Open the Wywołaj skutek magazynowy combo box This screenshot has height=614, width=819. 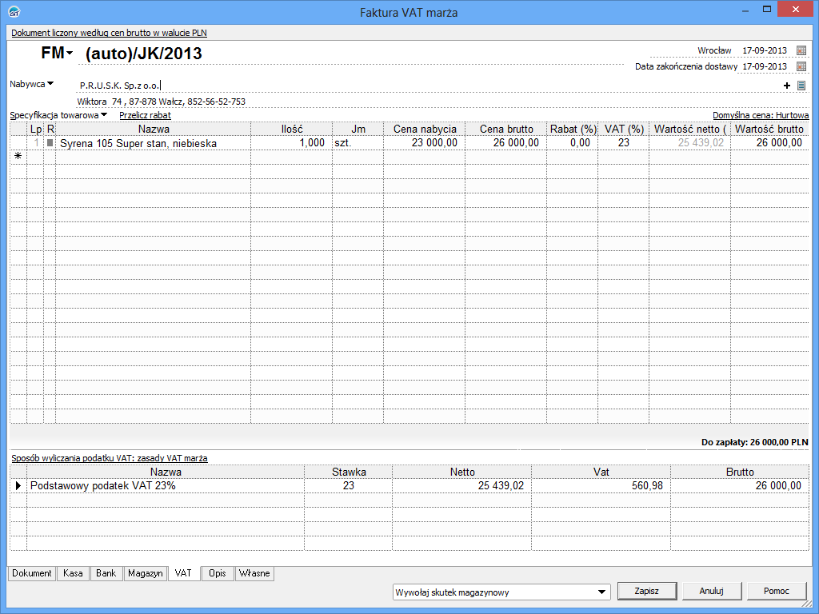point(501,592)
